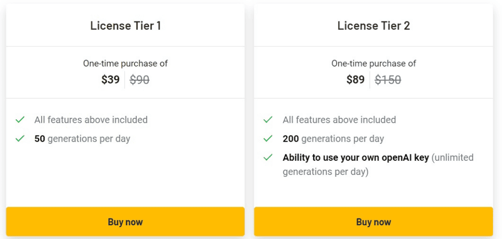Select the $89 price in Tier 2
Image resolution: width=502 pixels, height=239 pixels.
(355, 80)
